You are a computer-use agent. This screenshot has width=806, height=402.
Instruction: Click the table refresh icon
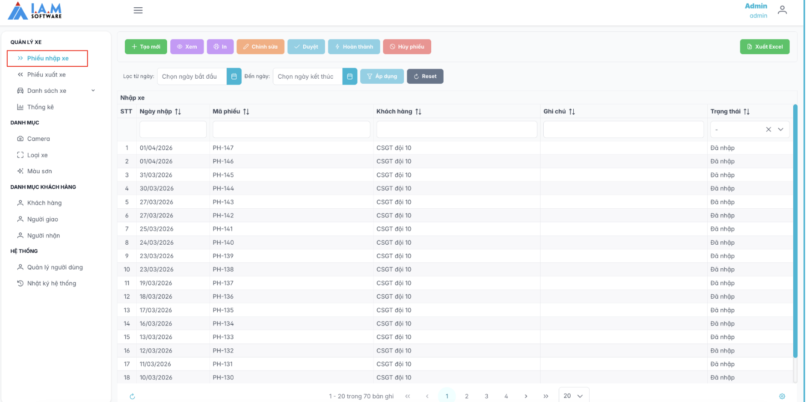[132, 397]
